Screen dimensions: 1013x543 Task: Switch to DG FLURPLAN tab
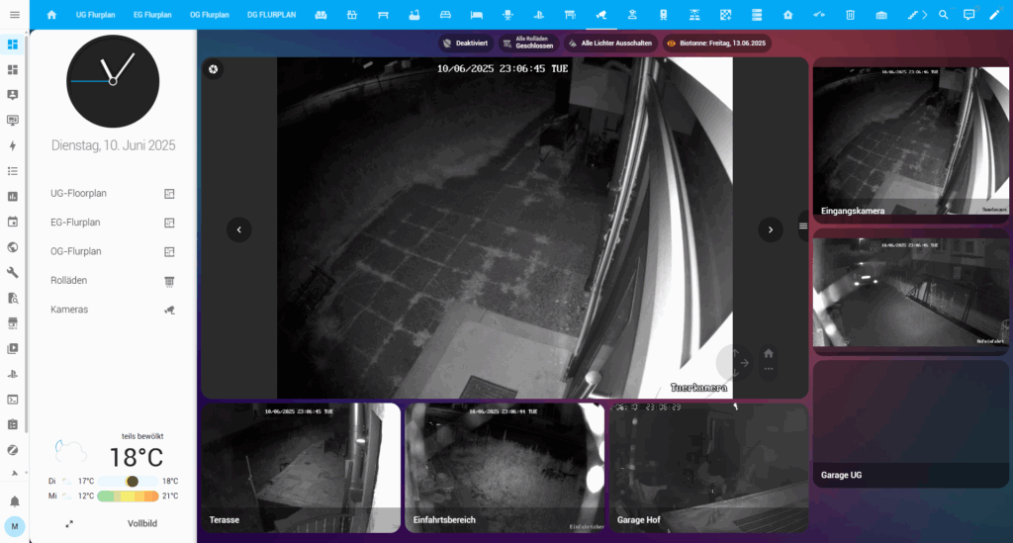point(271,15)
